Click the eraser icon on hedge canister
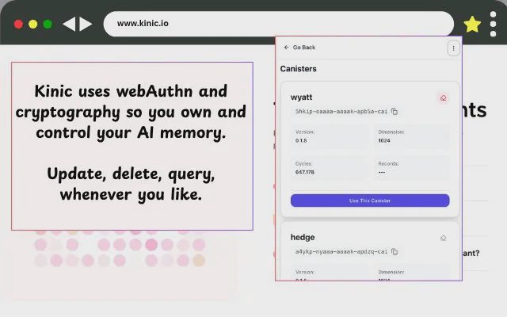 tap(443, 238)
